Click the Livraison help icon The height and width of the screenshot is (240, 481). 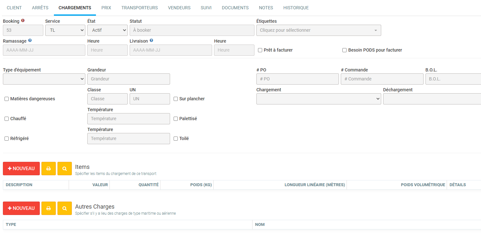point(151,41)
